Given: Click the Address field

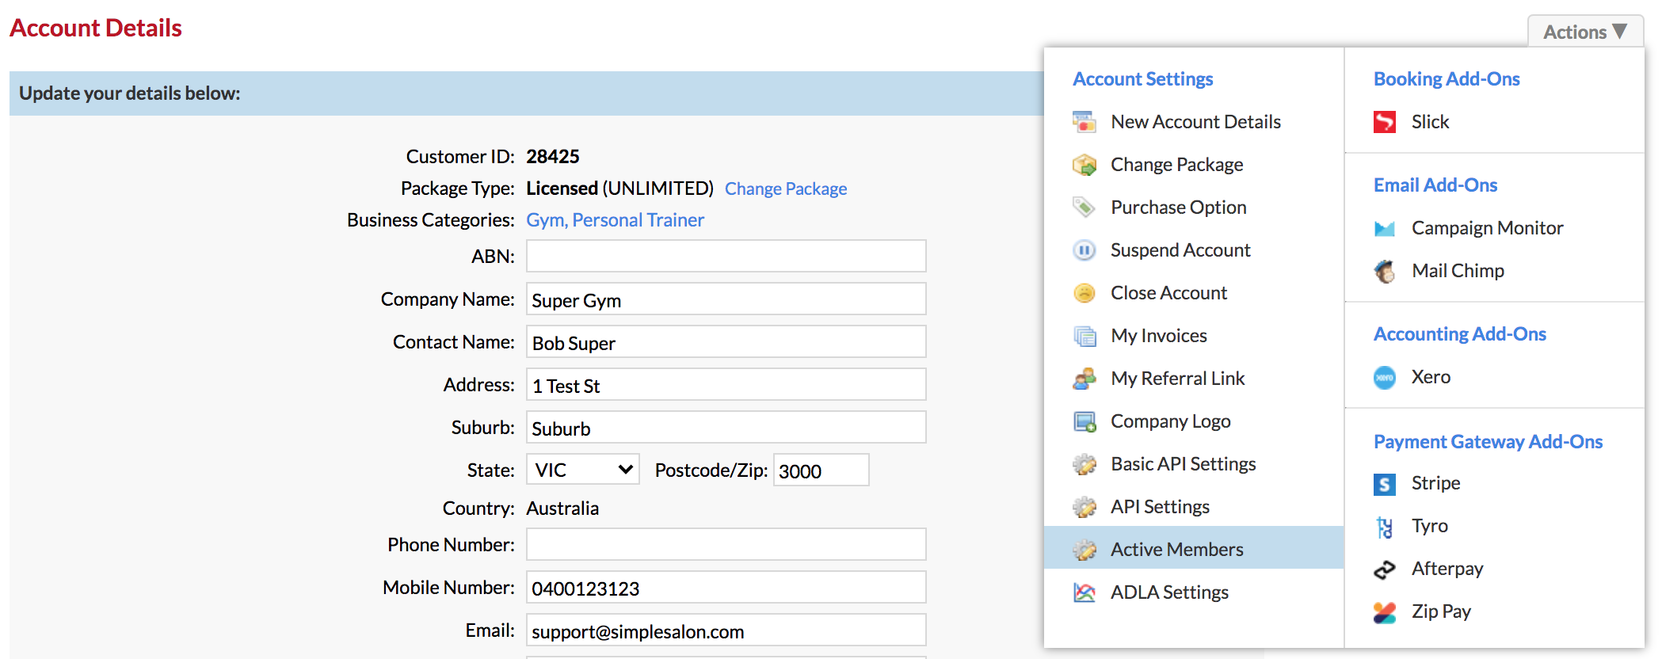Looking at the screenshot, I should [726, 384].
